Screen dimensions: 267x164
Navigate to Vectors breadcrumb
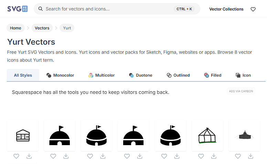coord(42,28)
